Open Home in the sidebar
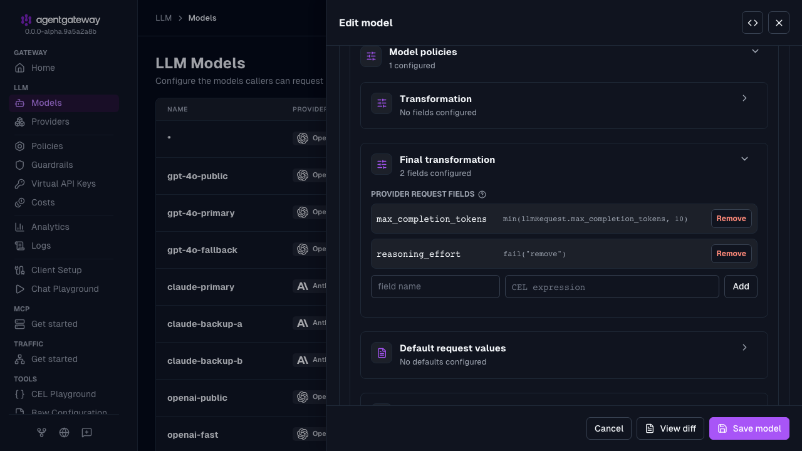 (x=64, y=68)
